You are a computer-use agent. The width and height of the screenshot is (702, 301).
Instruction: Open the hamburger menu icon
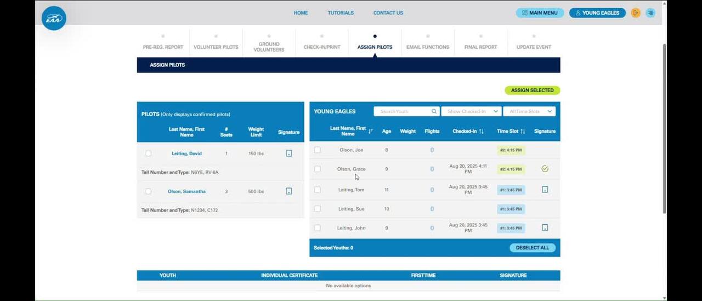coord(650,13)
